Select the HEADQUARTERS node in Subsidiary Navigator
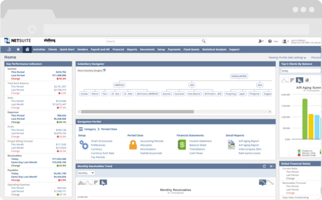Image resolution: width=322 pixels, height=200 pixels. (239, 76)
